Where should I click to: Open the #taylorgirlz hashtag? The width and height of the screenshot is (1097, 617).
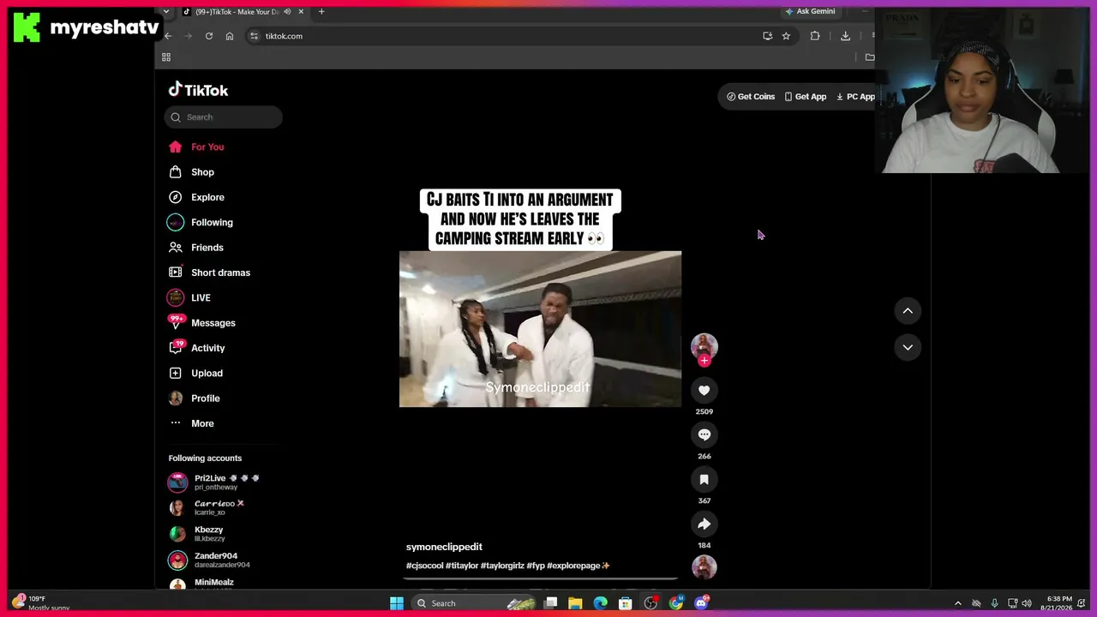pyautogui.click(x=502, y=566)
